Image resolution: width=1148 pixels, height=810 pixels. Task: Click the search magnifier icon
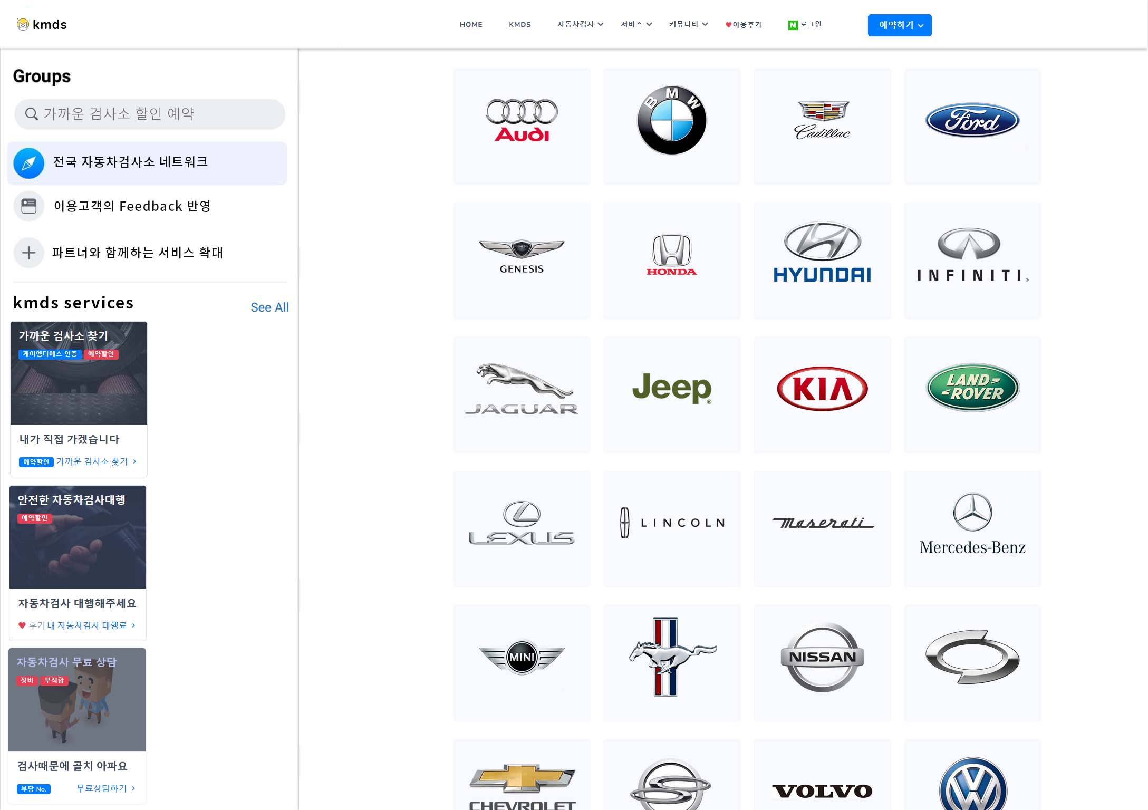[31, 114]
